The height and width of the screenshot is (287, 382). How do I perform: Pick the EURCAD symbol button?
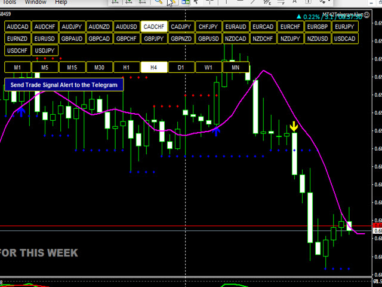pyautogui.click(x=263, y=26)
